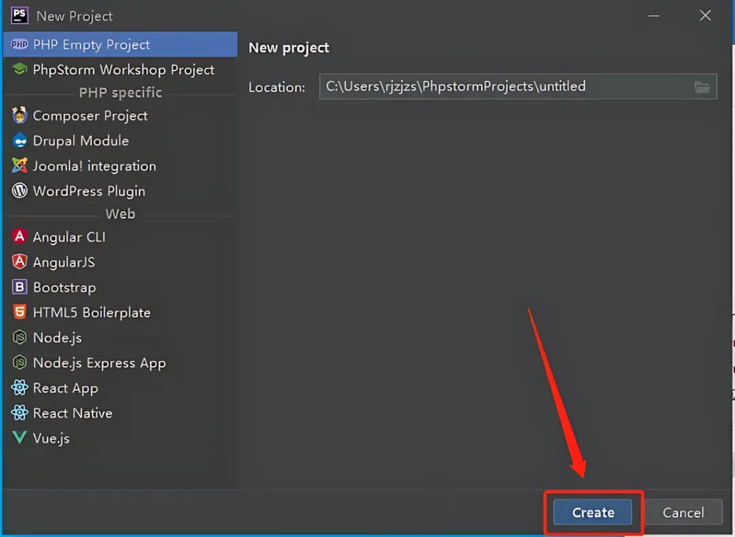The width and height of the screenshot is (735, 537).
Task: Click the Angular CLI icon
Action: coord(19,236)
